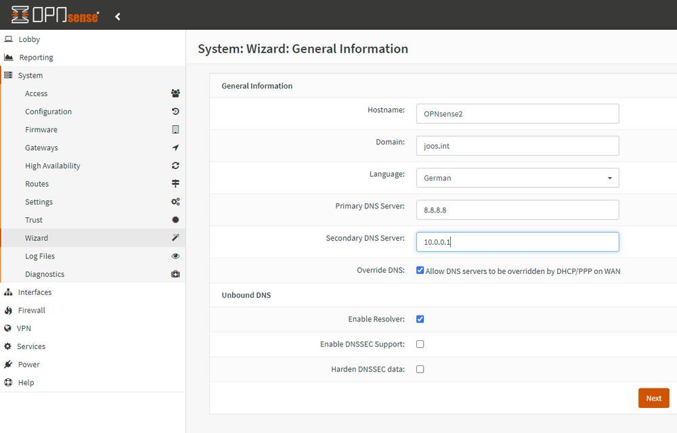Screen dimensions: 677x433
Task: Open the Lobby menu item
Action: [30, 39]
